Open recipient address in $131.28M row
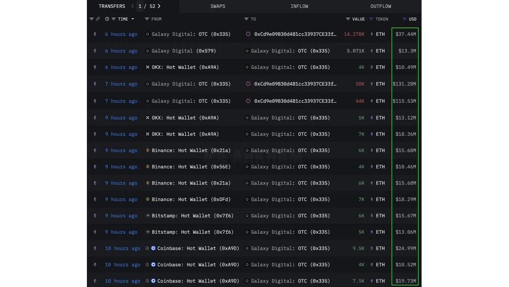Viewport: 509px width, 287px height. (x=295, y=84)
